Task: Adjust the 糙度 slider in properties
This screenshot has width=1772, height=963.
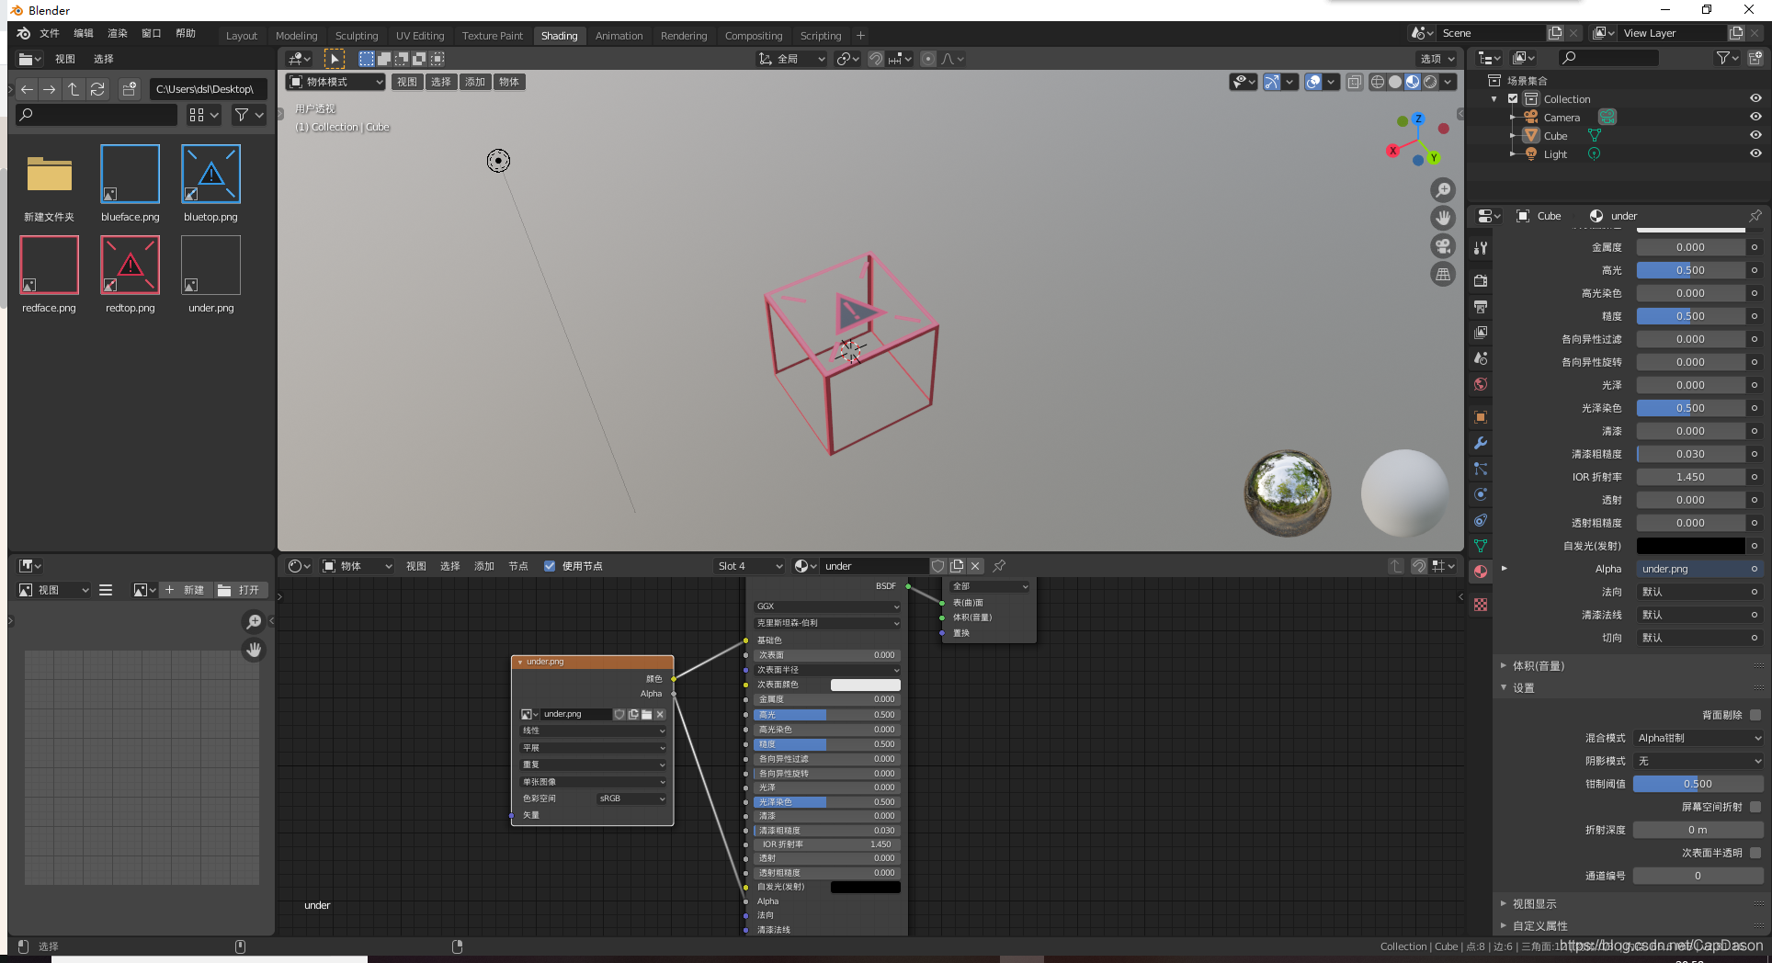Action: click(1690, 316)
